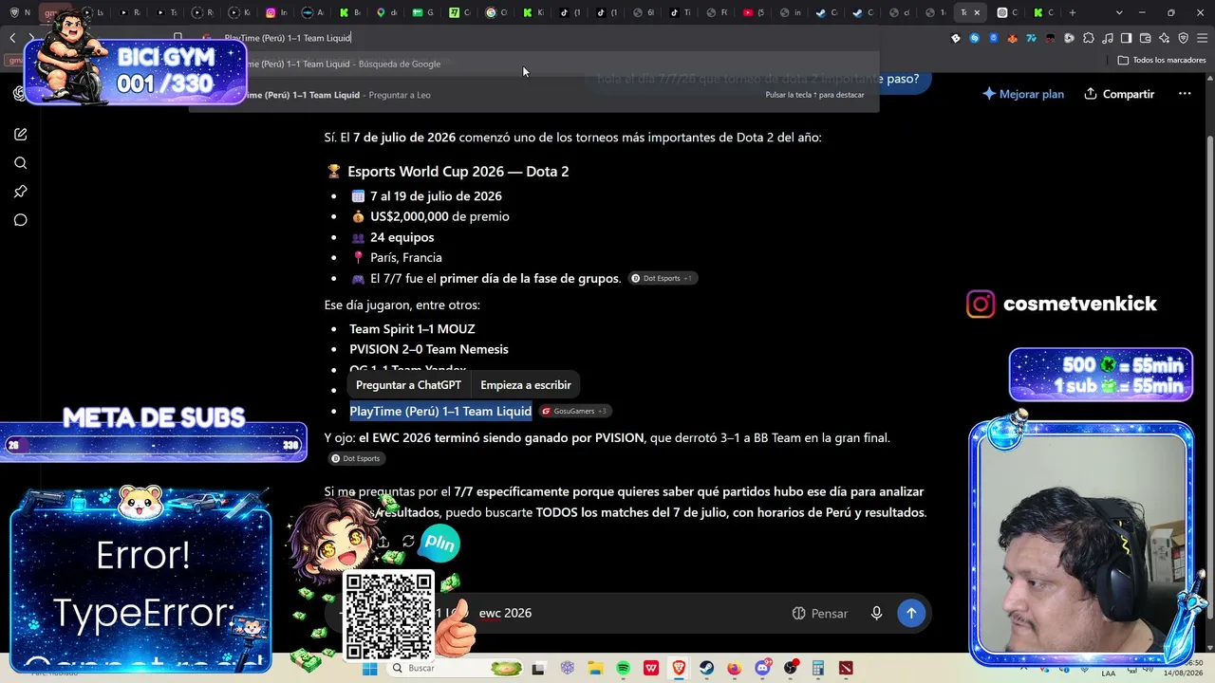
Task: Click the highlighted PlayTime (Perú) 1–1 Team Liquid
Action: tap(440, 411)
